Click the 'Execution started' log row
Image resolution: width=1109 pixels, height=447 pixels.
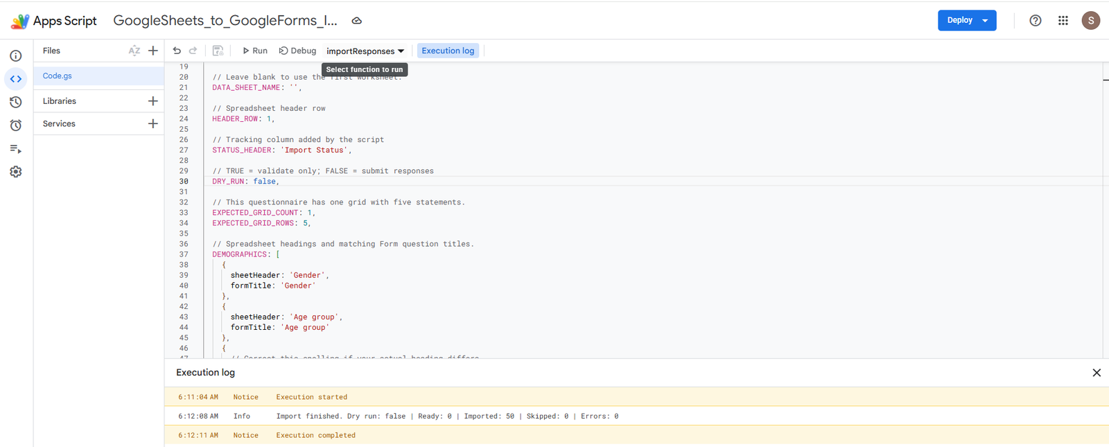636,397
